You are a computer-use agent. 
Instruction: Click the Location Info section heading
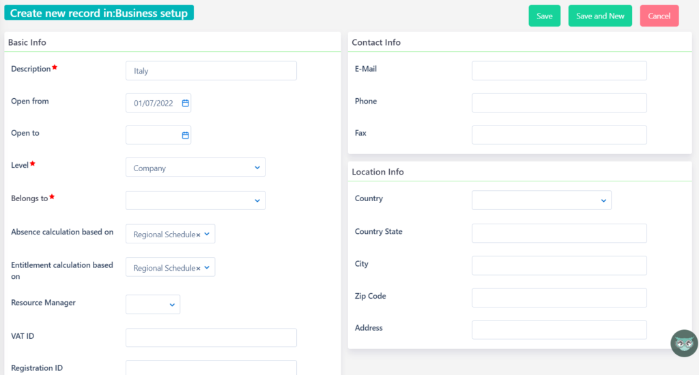point(378,172)
